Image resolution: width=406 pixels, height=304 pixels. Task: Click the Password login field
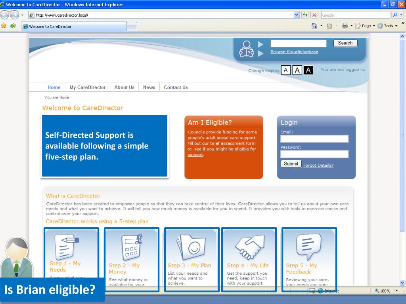click(x=314, y=154)
